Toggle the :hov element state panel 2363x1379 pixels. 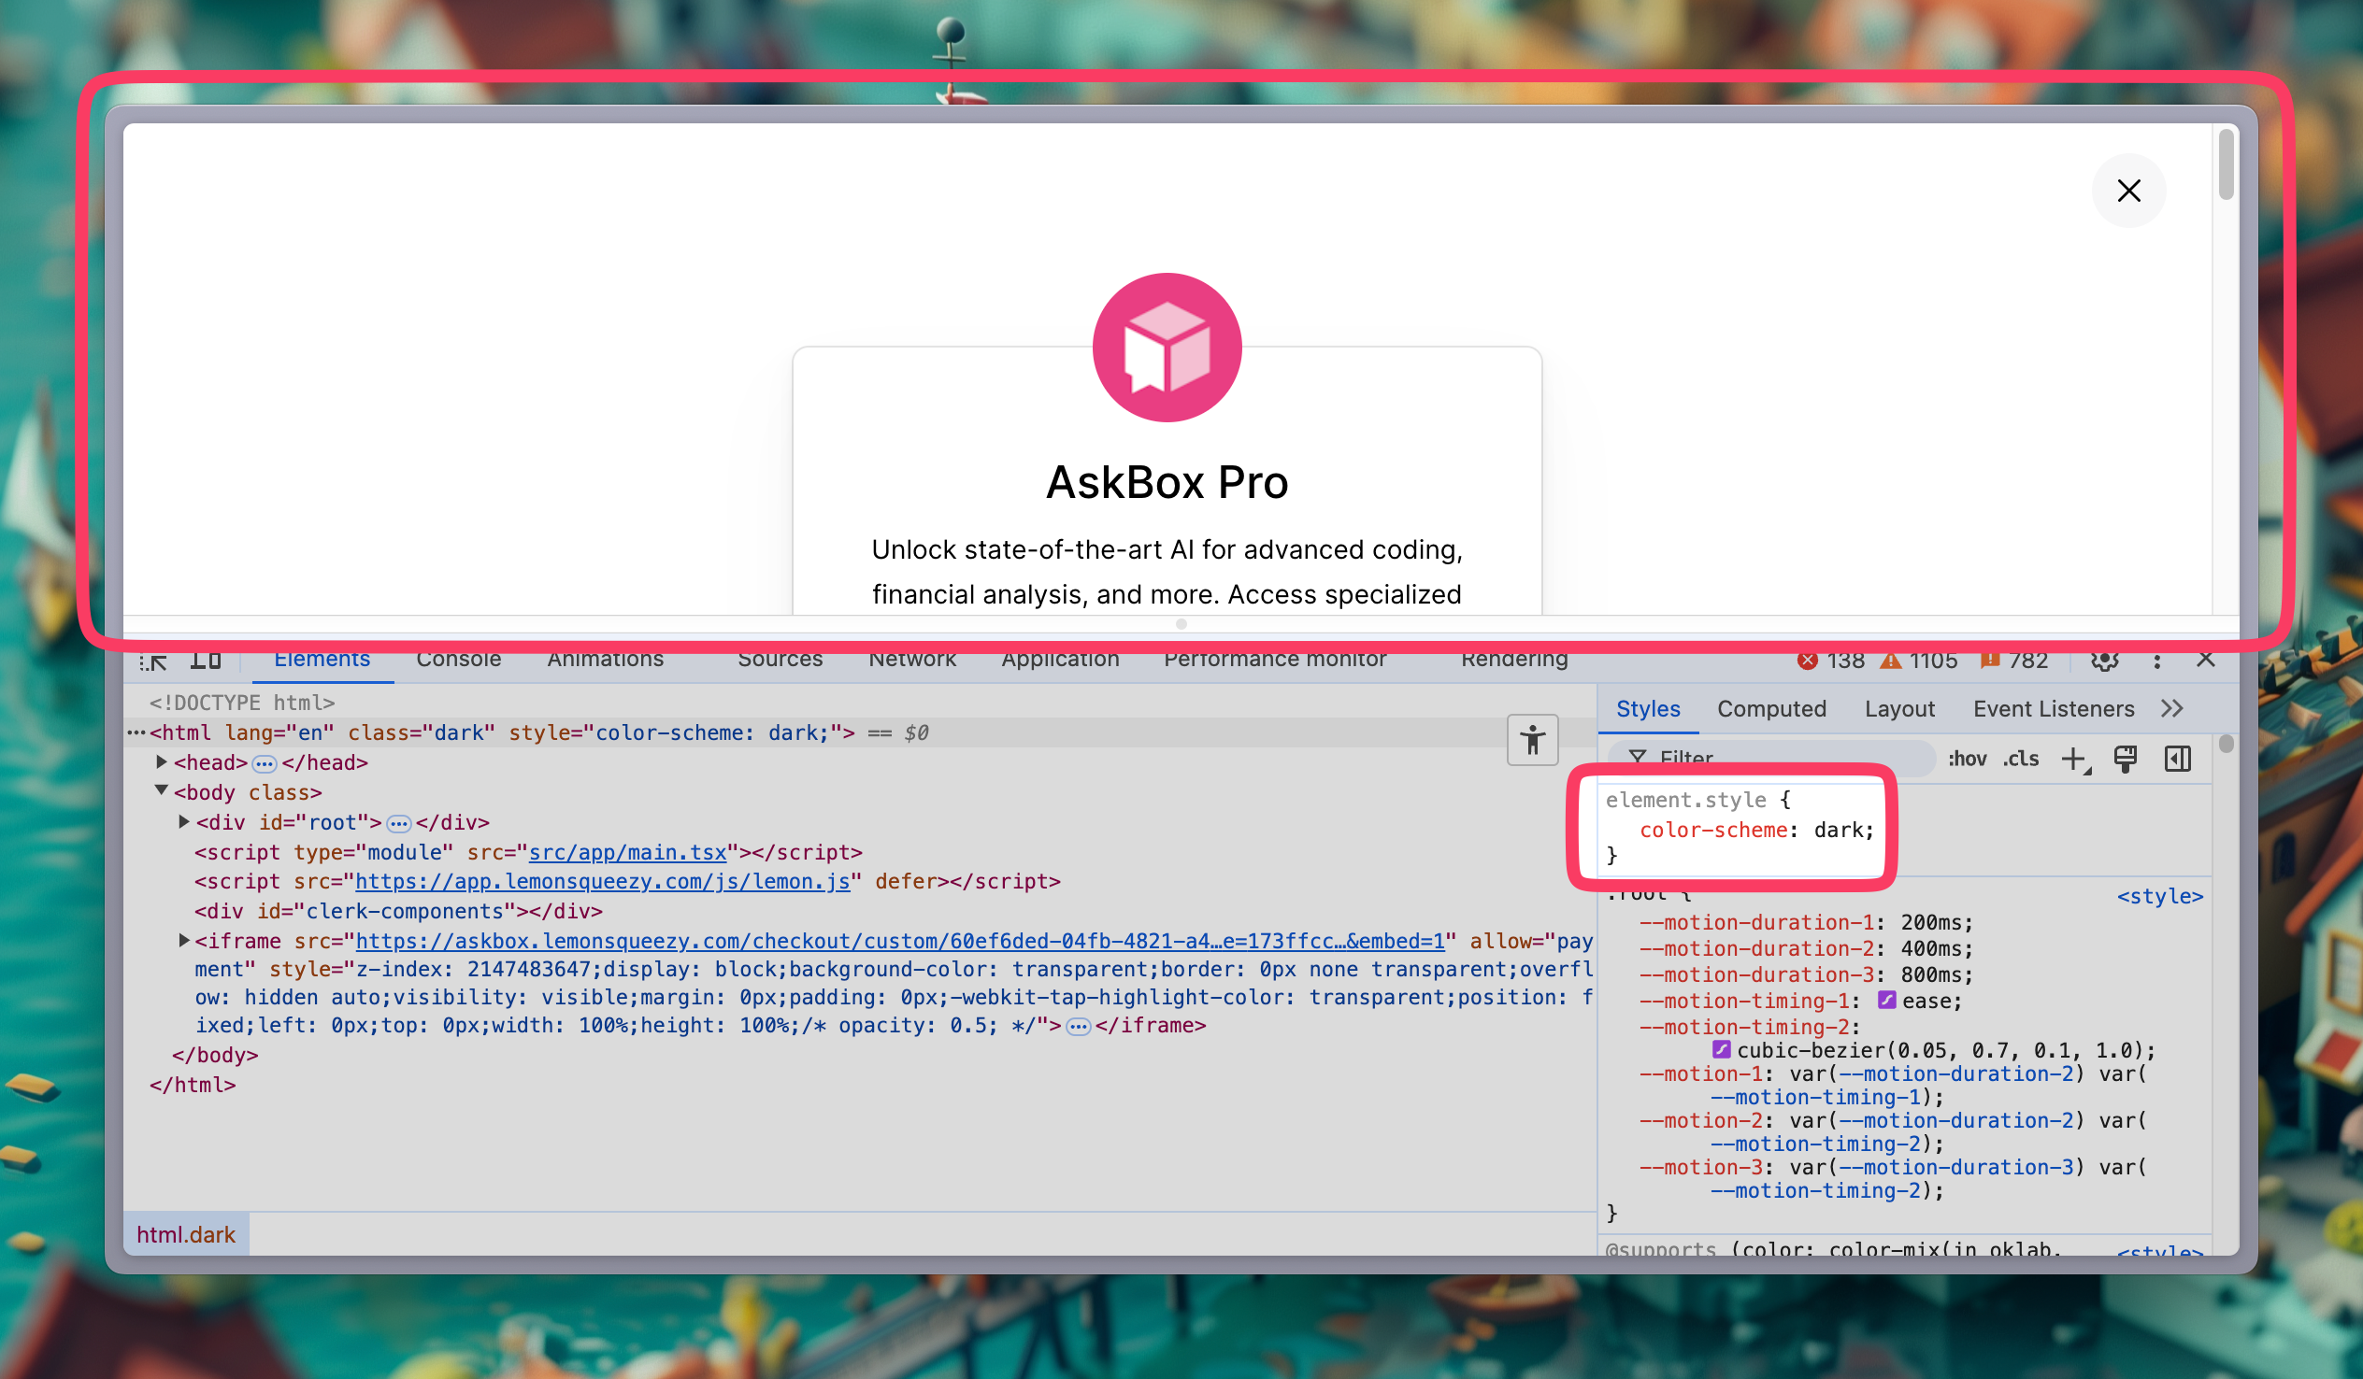tap(1967, 759)
